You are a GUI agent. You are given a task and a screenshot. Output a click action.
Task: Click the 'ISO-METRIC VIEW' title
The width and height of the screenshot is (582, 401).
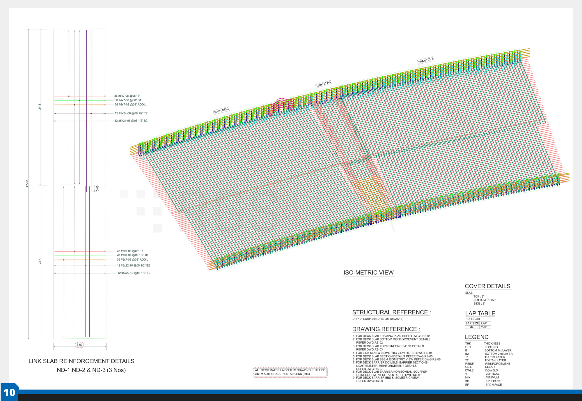368,273
